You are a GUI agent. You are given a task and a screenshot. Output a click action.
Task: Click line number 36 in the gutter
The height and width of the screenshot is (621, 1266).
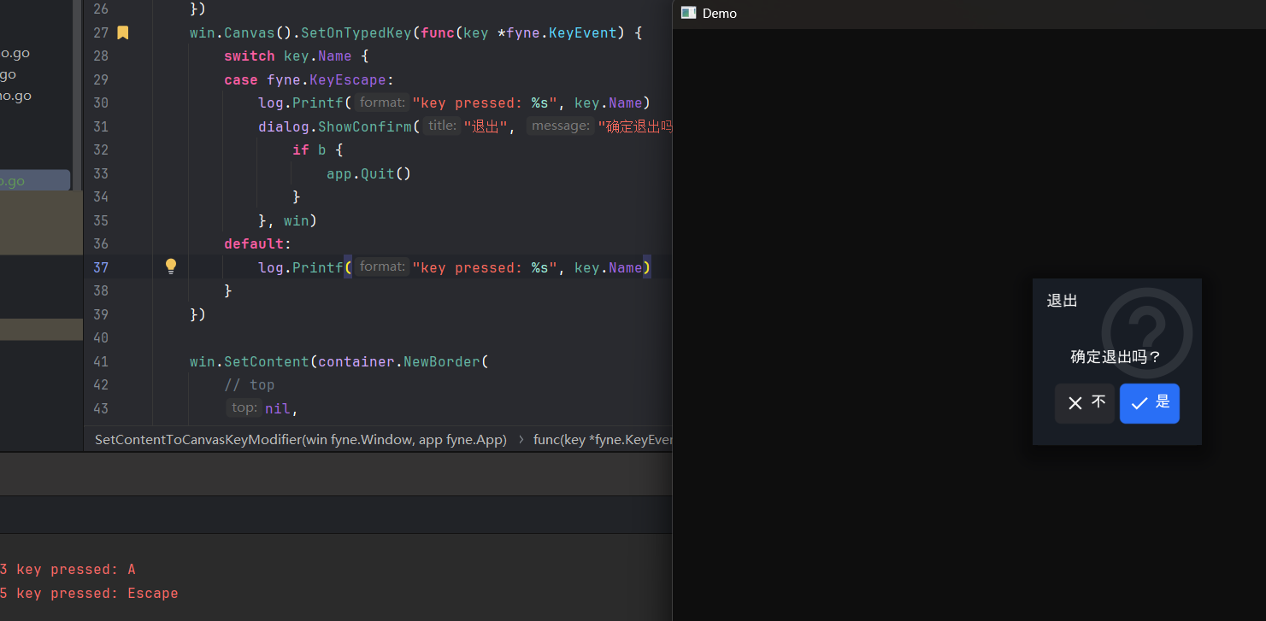tap(101, 243)
